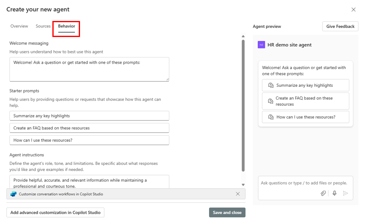The width and height of the screenshot is (365, 224).
Task: Click Help users understand how to best use text
Action: pos(57,52)
